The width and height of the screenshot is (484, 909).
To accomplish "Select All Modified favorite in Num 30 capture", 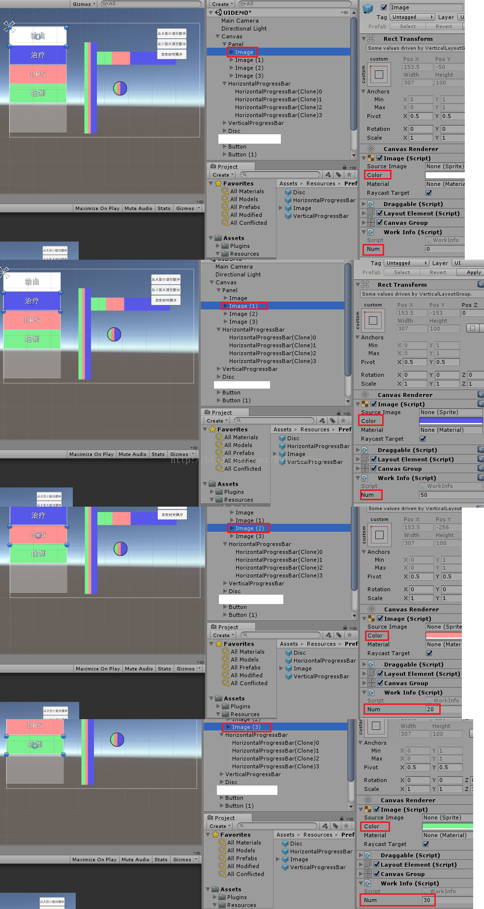I will 243,866.
